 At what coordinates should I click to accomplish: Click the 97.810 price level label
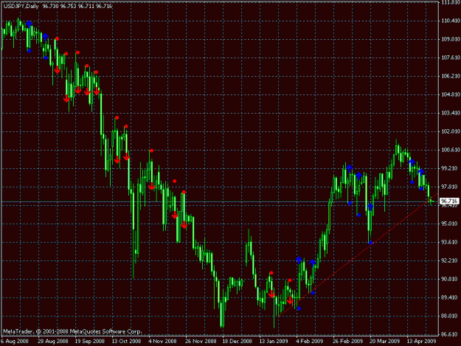pyautogui.click(x=450, y=187)
